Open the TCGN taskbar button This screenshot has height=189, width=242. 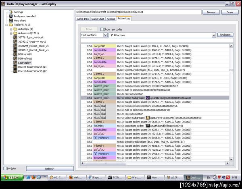(x=115, y=177)
